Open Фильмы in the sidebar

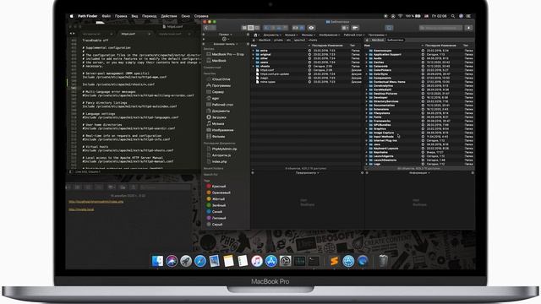[216, 136]
